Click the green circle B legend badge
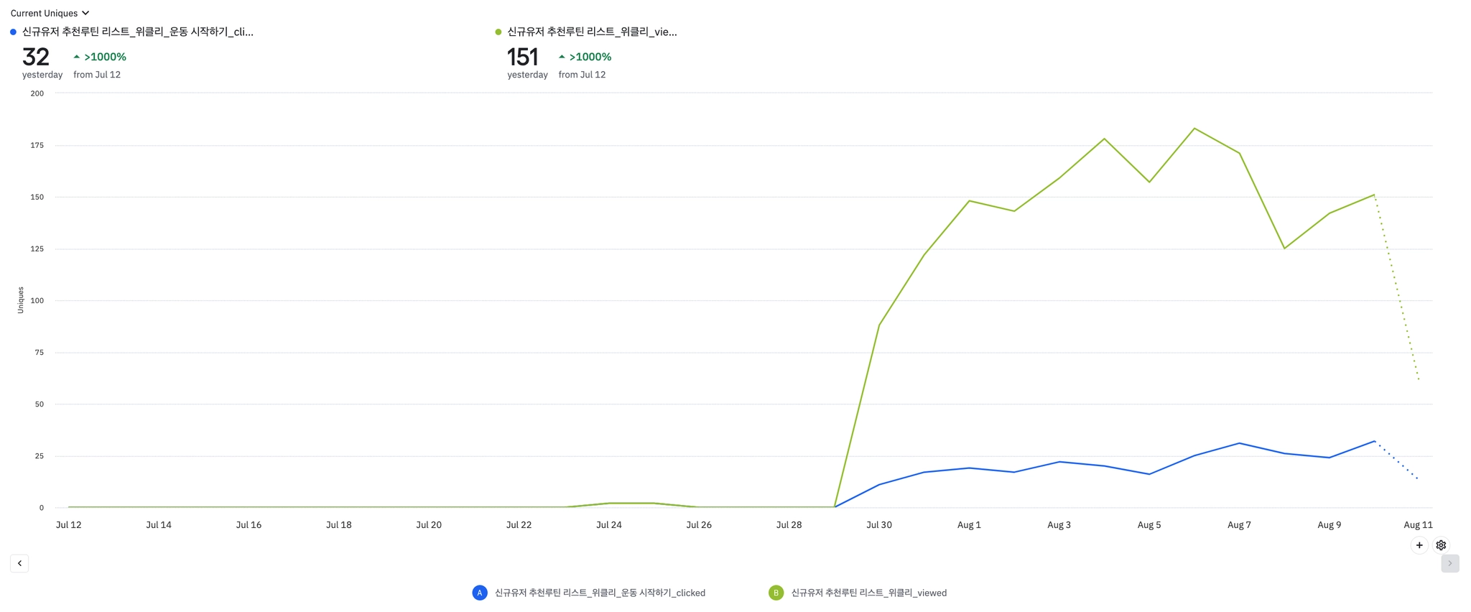This screenshot has height=612, width=1471. 776,593
